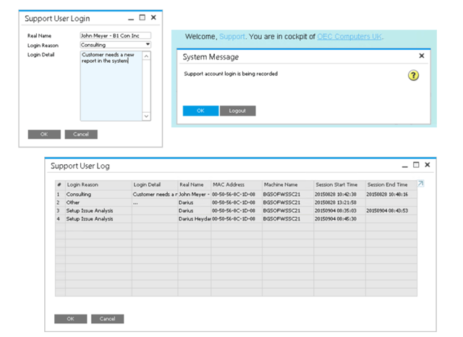The height and width of the screenshot is (337, 463).
Task: Click the Login Detail column header
Action: (x=155, y=184)
